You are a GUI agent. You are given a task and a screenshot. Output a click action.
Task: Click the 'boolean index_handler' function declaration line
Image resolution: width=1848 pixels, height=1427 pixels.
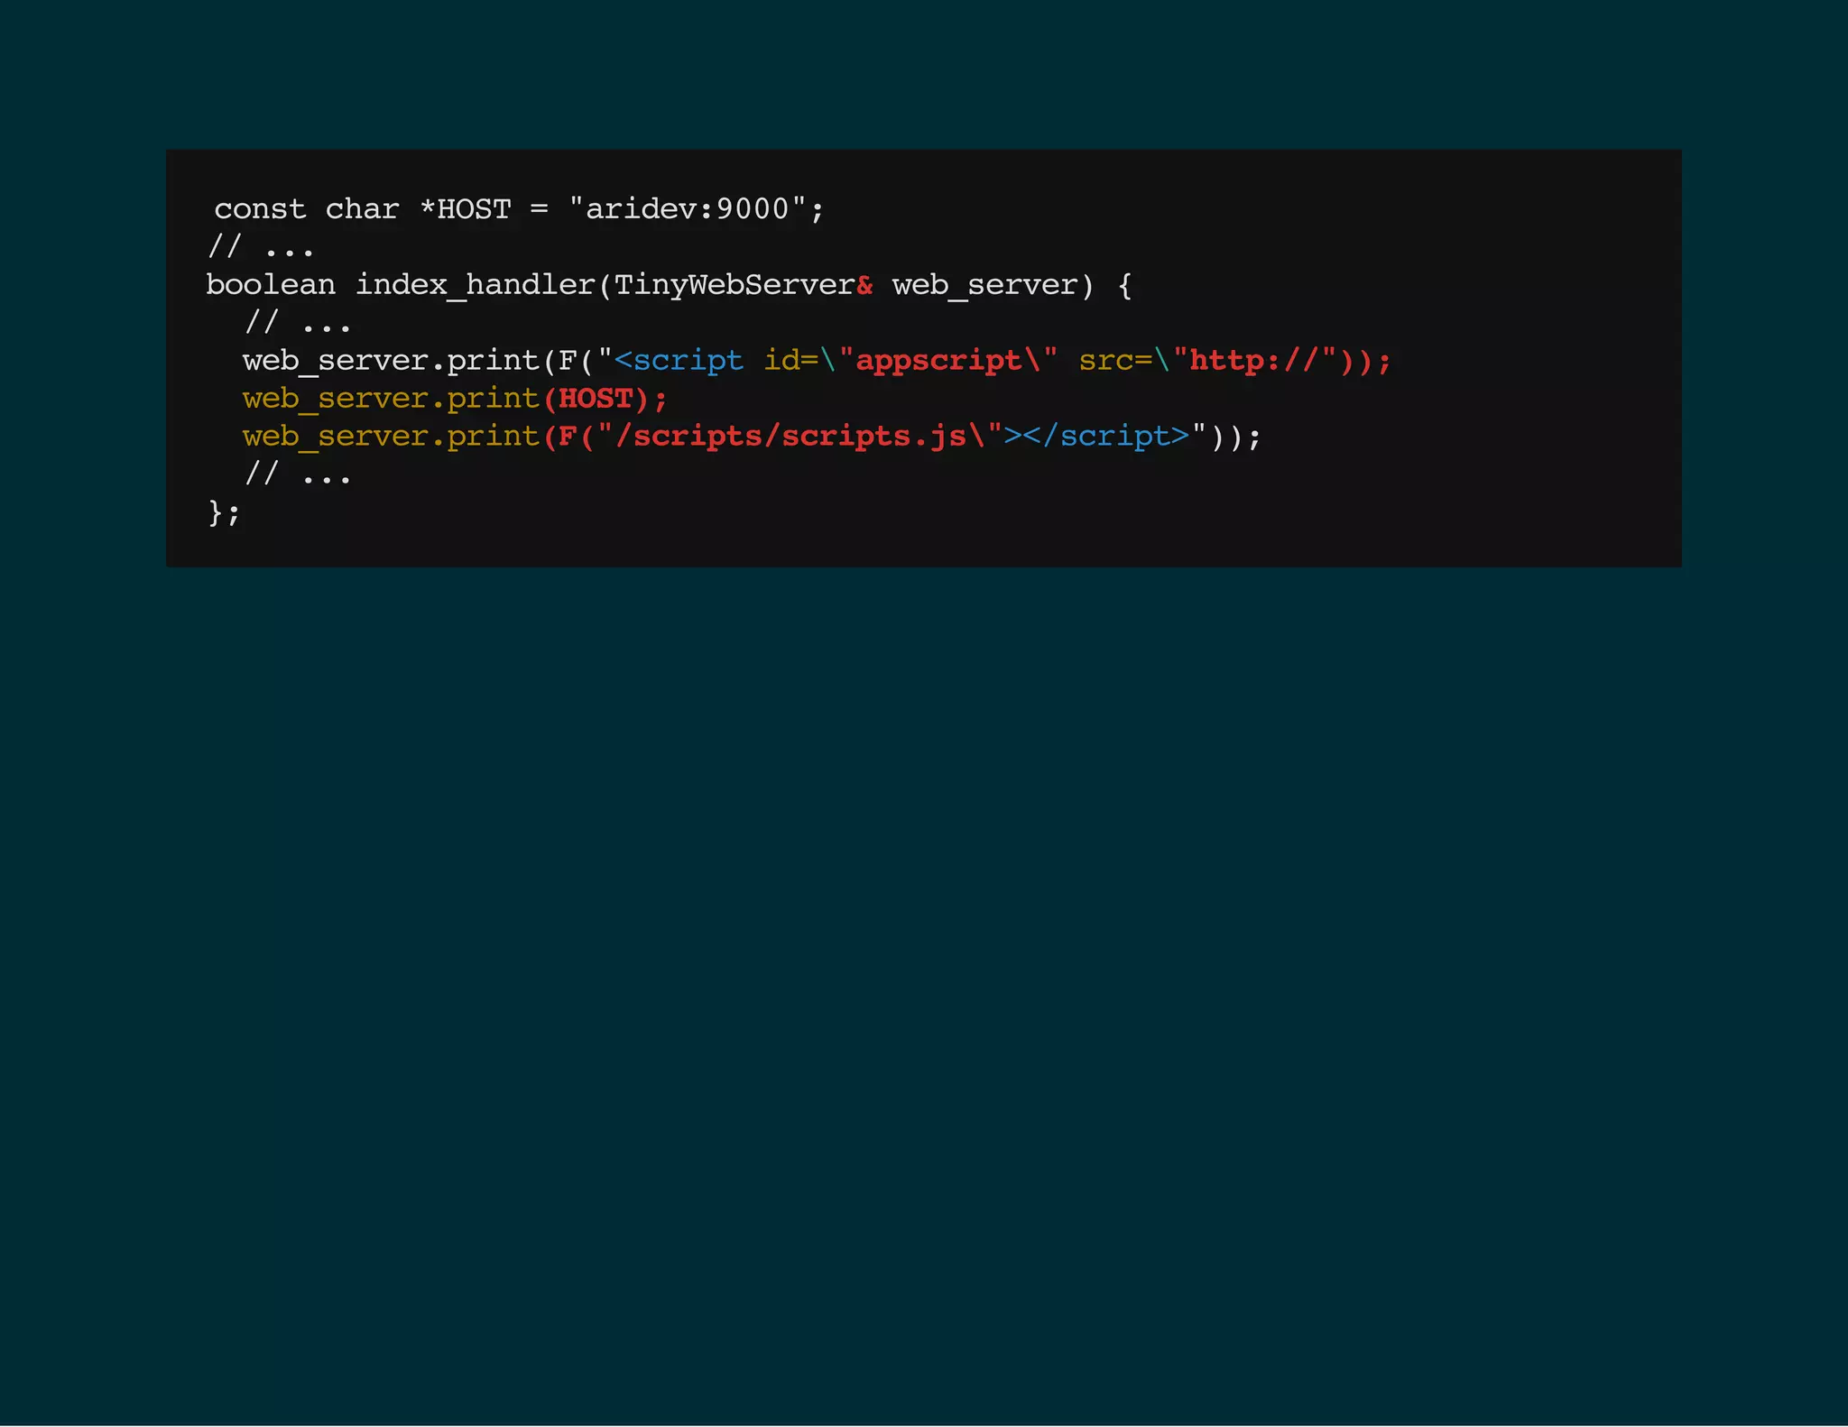[x=669, y=285]
